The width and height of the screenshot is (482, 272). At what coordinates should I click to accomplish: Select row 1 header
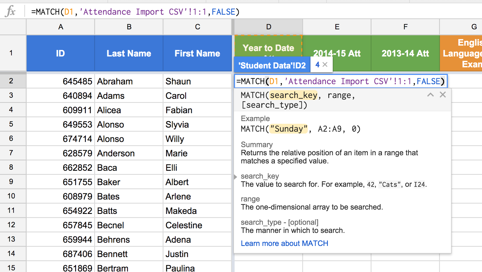click(x=13, y=53)
